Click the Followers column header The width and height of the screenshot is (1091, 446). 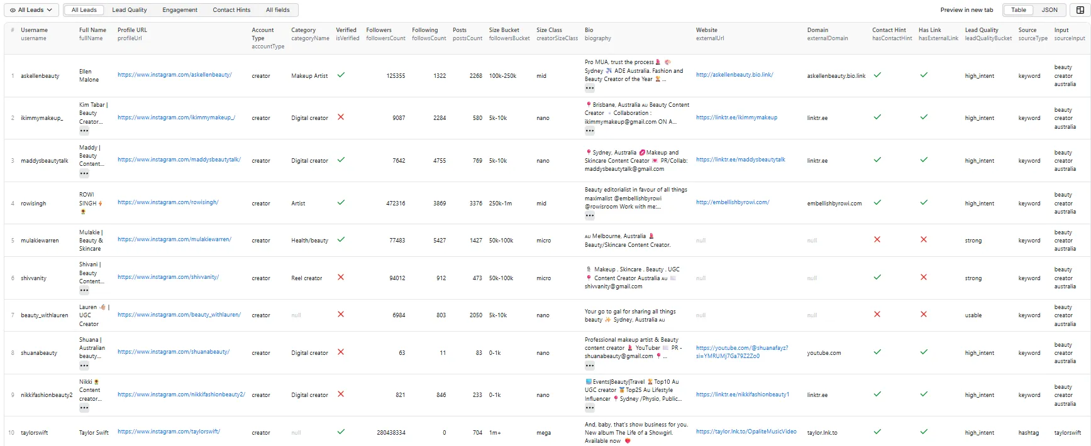pyautogui.click(x=379, y=30)
